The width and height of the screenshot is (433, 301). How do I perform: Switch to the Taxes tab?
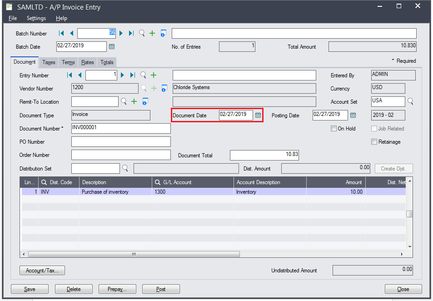click(x=49, y=62)
